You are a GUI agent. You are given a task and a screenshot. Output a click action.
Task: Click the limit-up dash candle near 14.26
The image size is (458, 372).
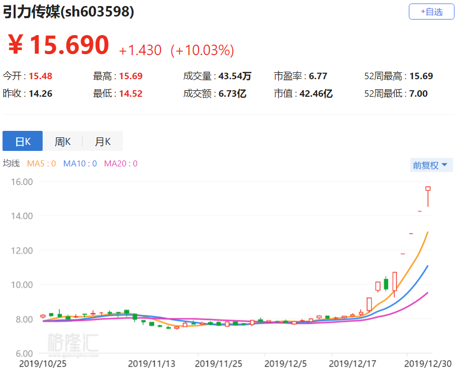point(420,211)
